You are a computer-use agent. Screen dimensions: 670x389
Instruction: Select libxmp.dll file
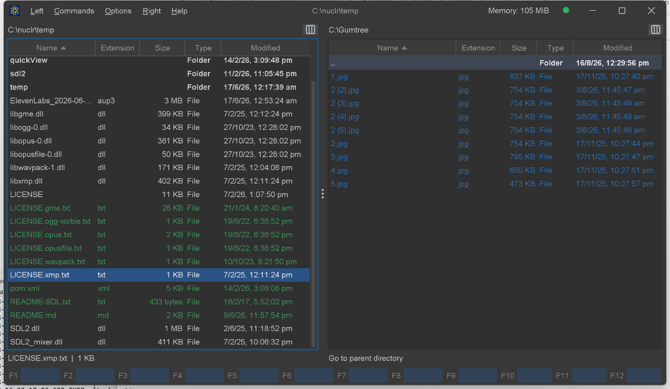click(159, 181)
